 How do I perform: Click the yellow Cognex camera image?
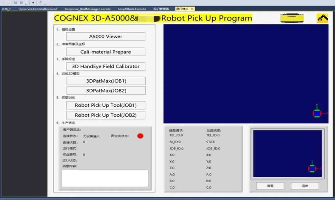click(292, 18)
